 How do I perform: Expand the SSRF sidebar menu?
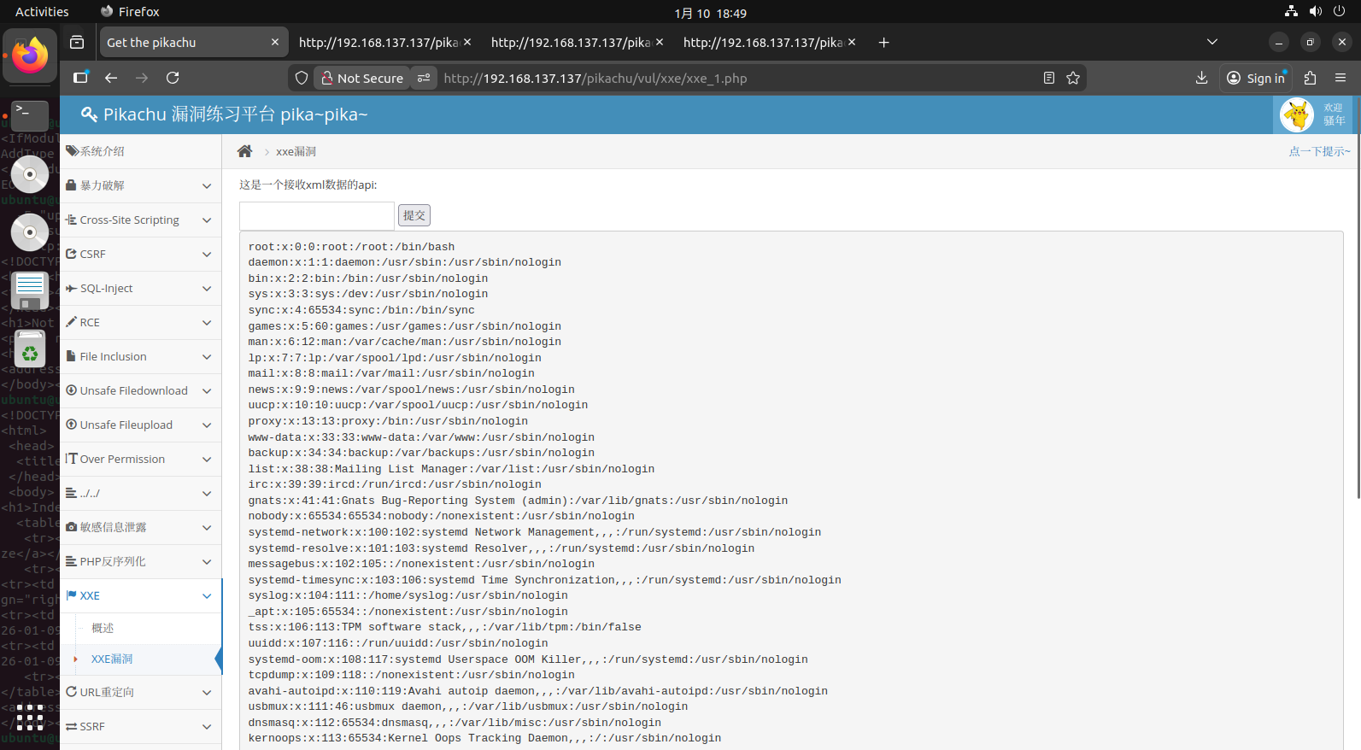tap(141, 726)
